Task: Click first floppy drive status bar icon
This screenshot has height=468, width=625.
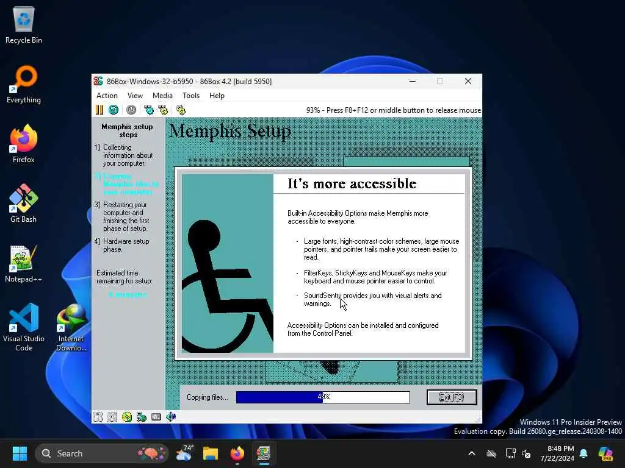Action: pos(98,417)
